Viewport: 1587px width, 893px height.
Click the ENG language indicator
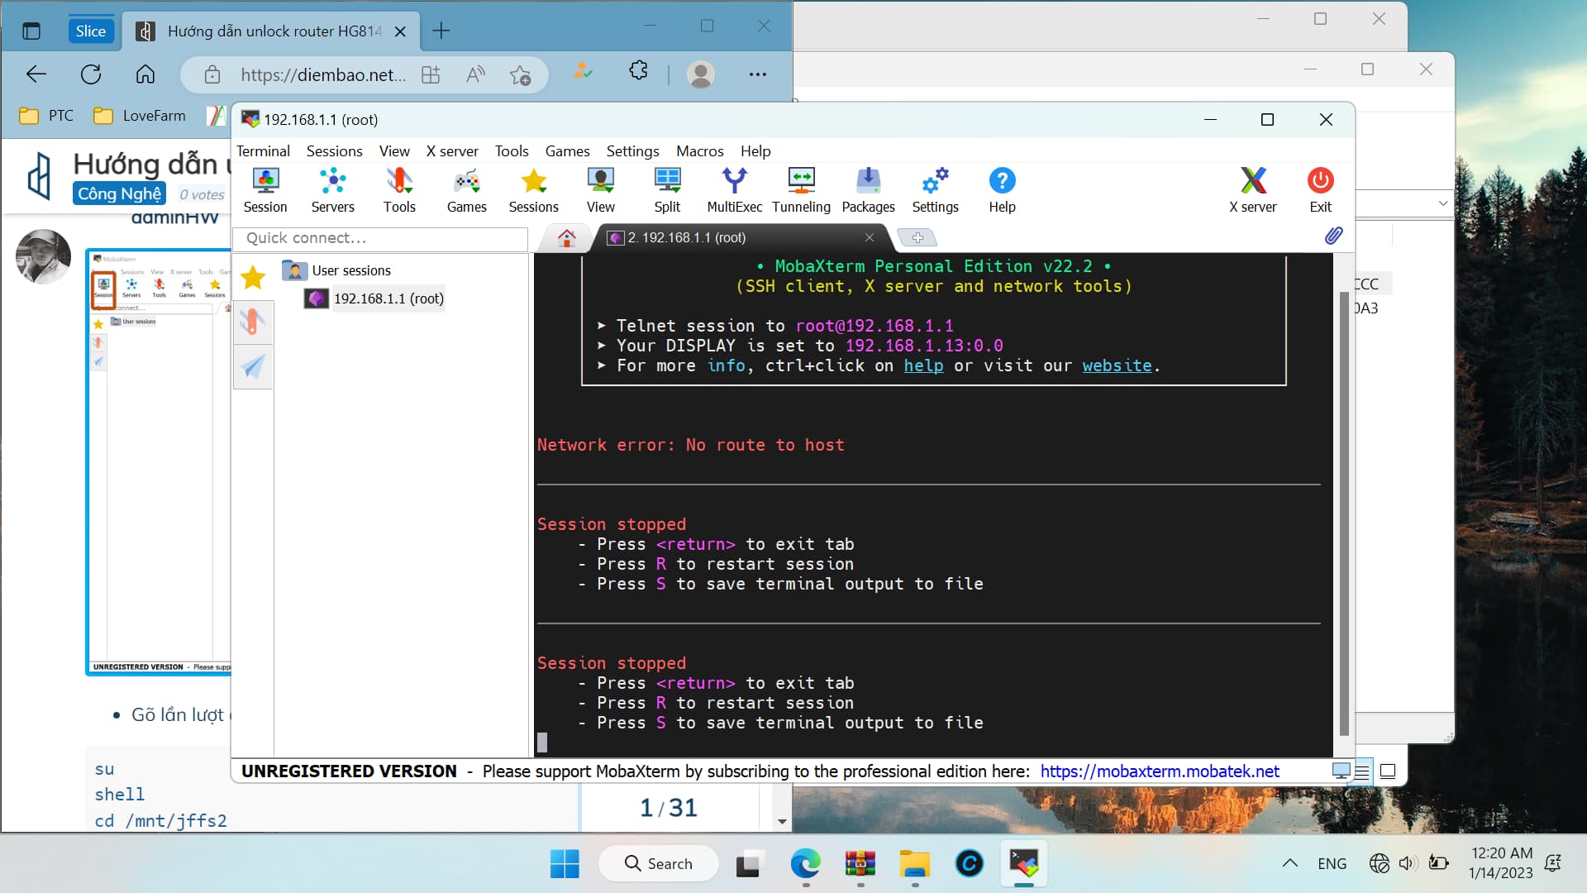[x=1332, y=864]
